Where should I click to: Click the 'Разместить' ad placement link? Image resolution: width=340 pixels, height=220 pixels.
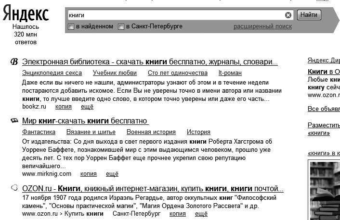click(x=324, y=125)
